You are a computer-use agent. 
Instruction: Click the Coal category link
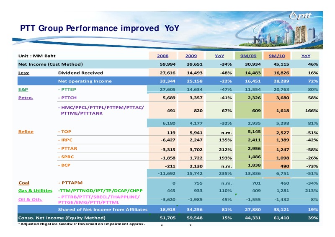tap(24, 183)
